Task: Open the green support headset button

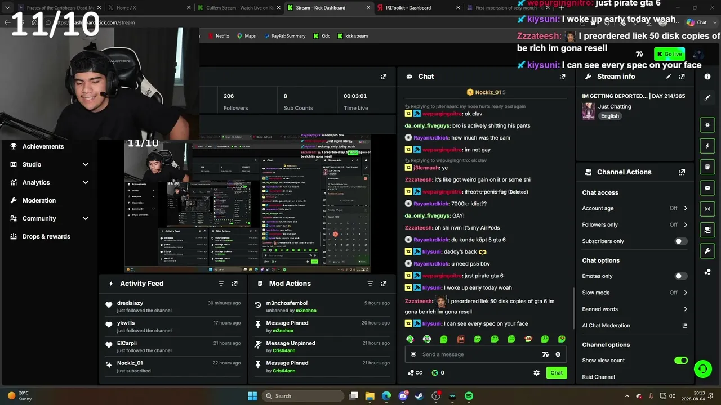Action: 702,369
